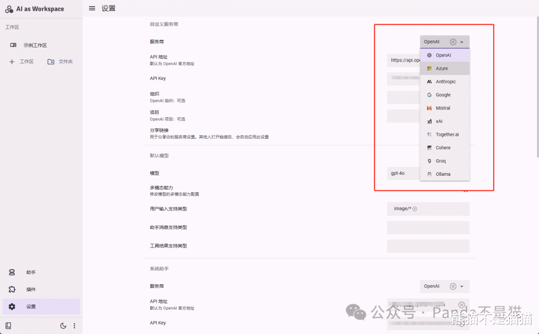Screen dimensions: 539x334
Task: Click the 助手消息支持类型 input field
Action: (428, 227)
